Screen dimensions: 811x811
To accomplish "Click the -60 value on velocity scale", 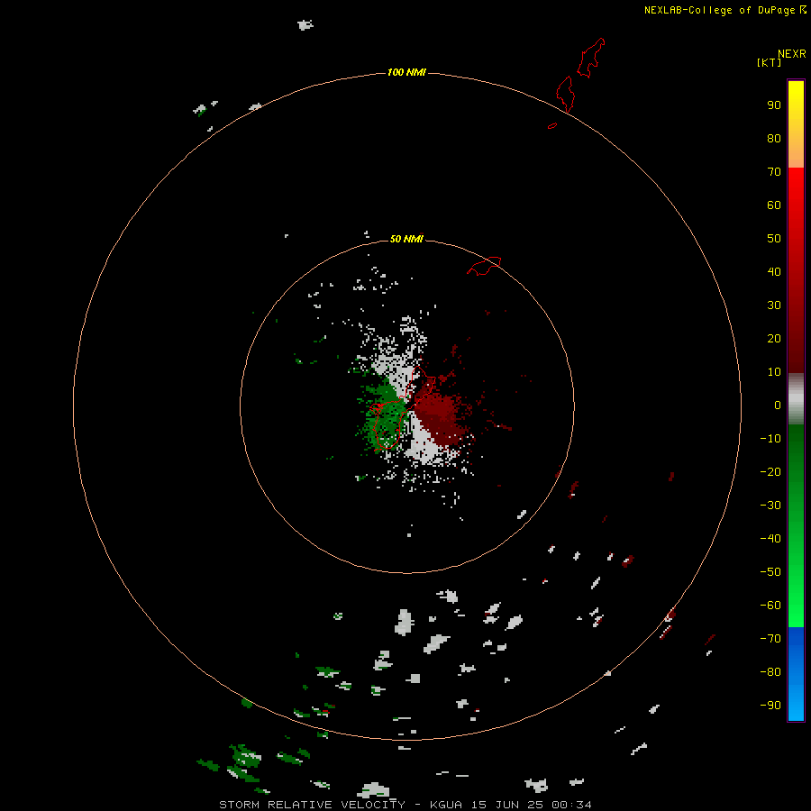I will (x=770, y=606).
